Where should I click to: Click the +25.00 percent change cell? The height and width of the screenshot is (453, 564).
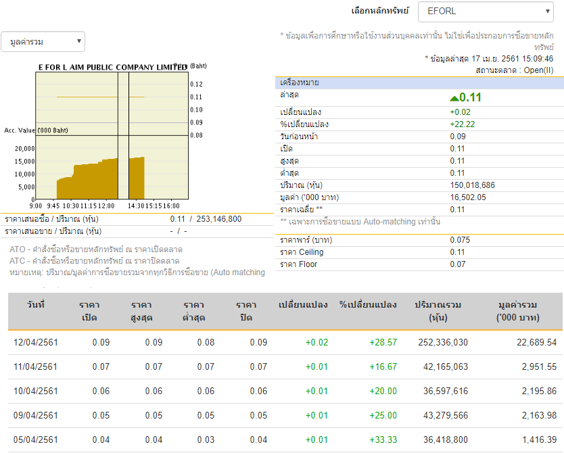[383, 416]
